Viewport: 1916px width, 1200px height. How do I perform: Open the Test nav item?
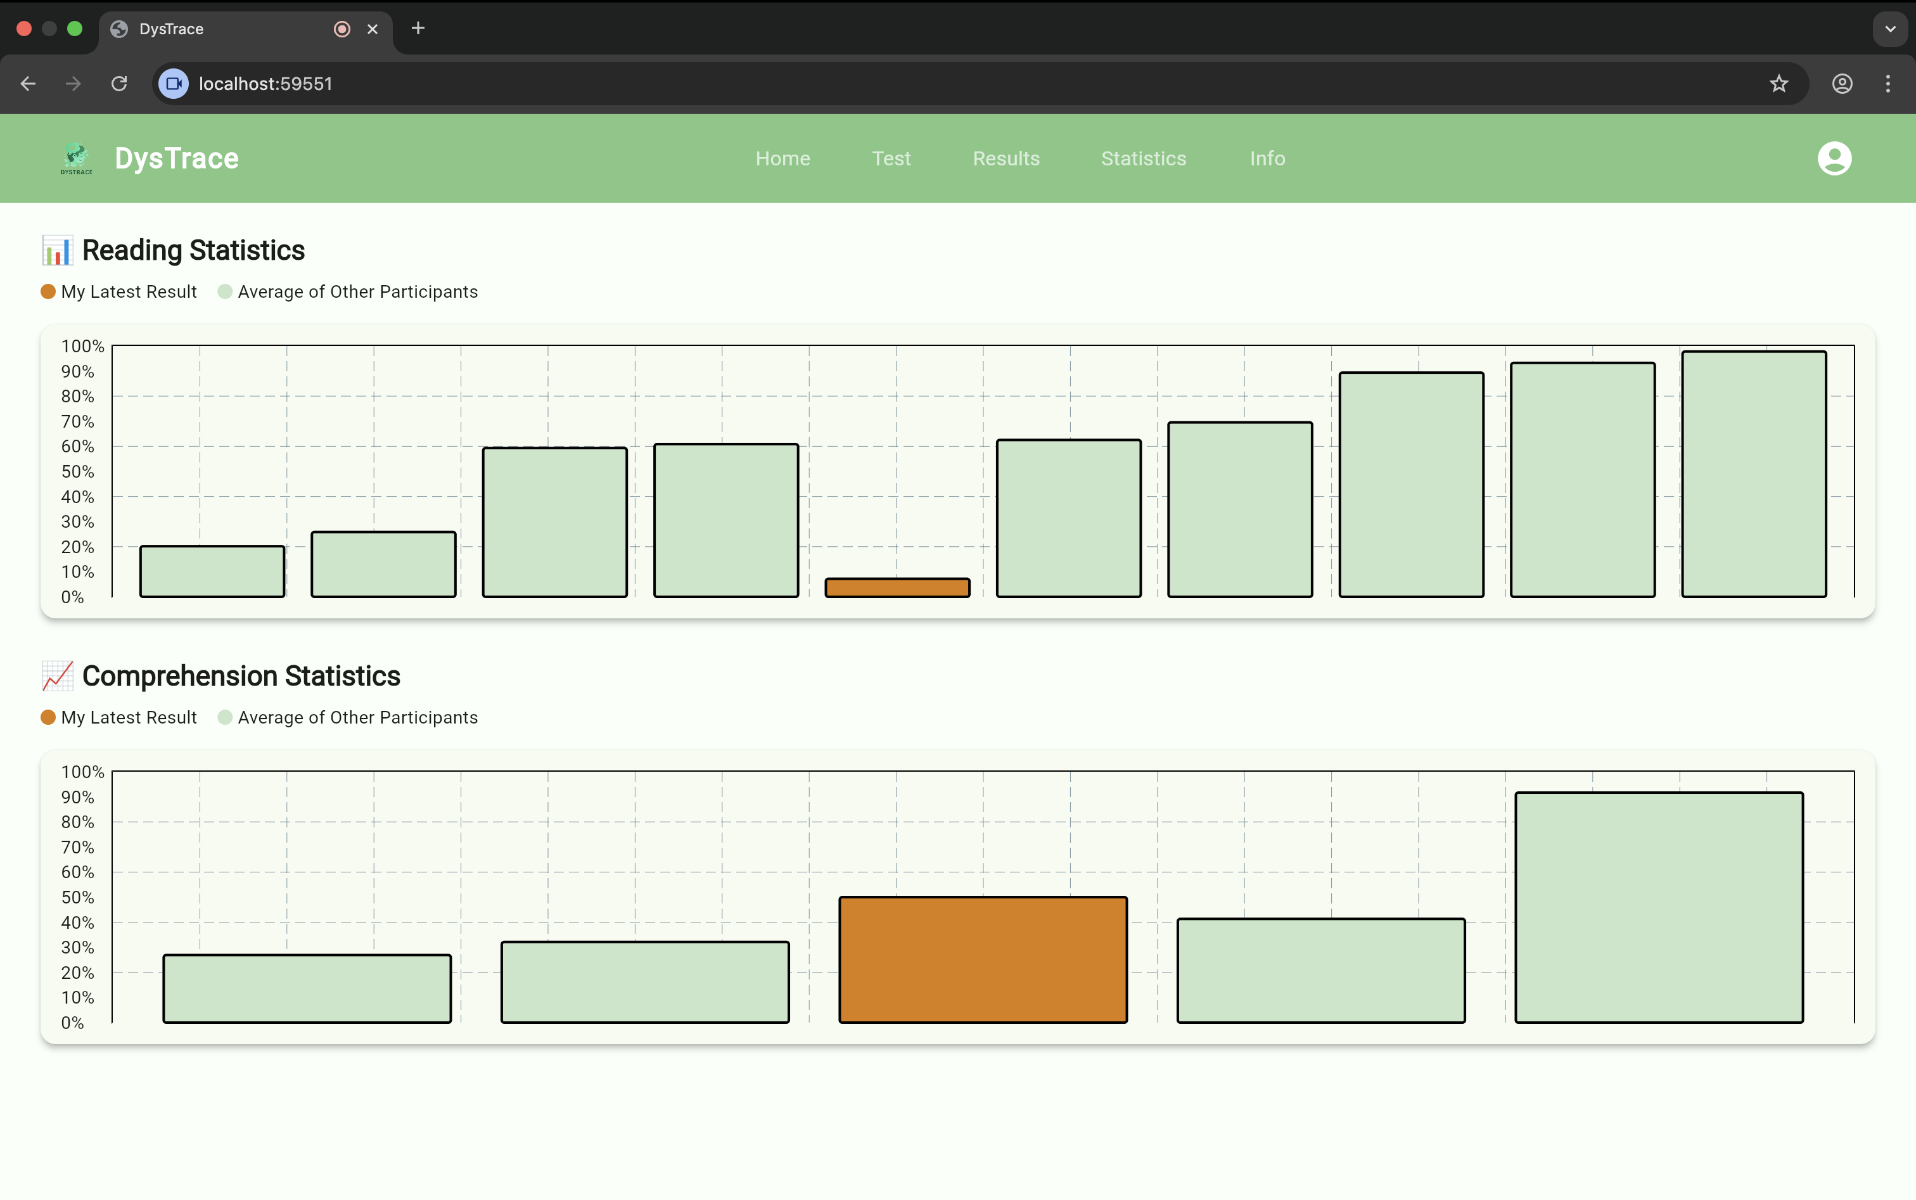coord(891,158)
